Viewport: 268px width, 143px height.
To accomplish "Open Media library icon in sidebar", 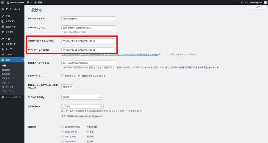I will point(3,21).
